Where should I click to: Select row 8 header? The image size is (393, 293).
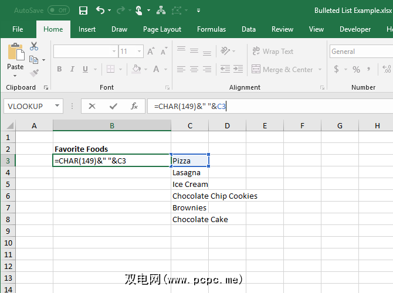(8, 219)
